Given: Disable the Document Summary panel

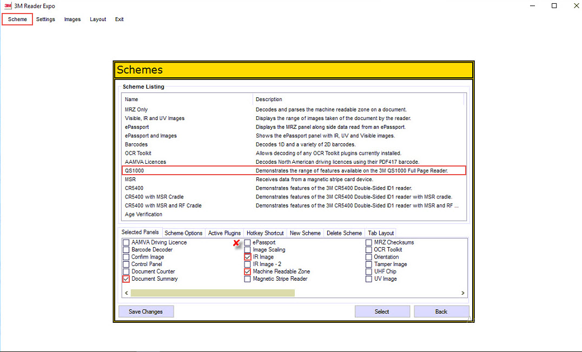Looking at the screenshot, I should click(x=125, y=278).
